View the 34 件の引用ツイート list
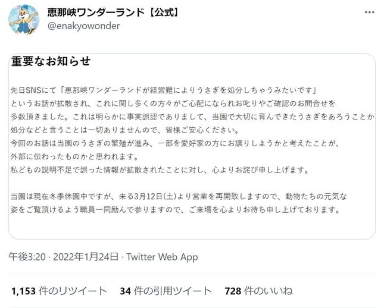The height and width of the screenshot is (308, 384). (x=166, y=291)
